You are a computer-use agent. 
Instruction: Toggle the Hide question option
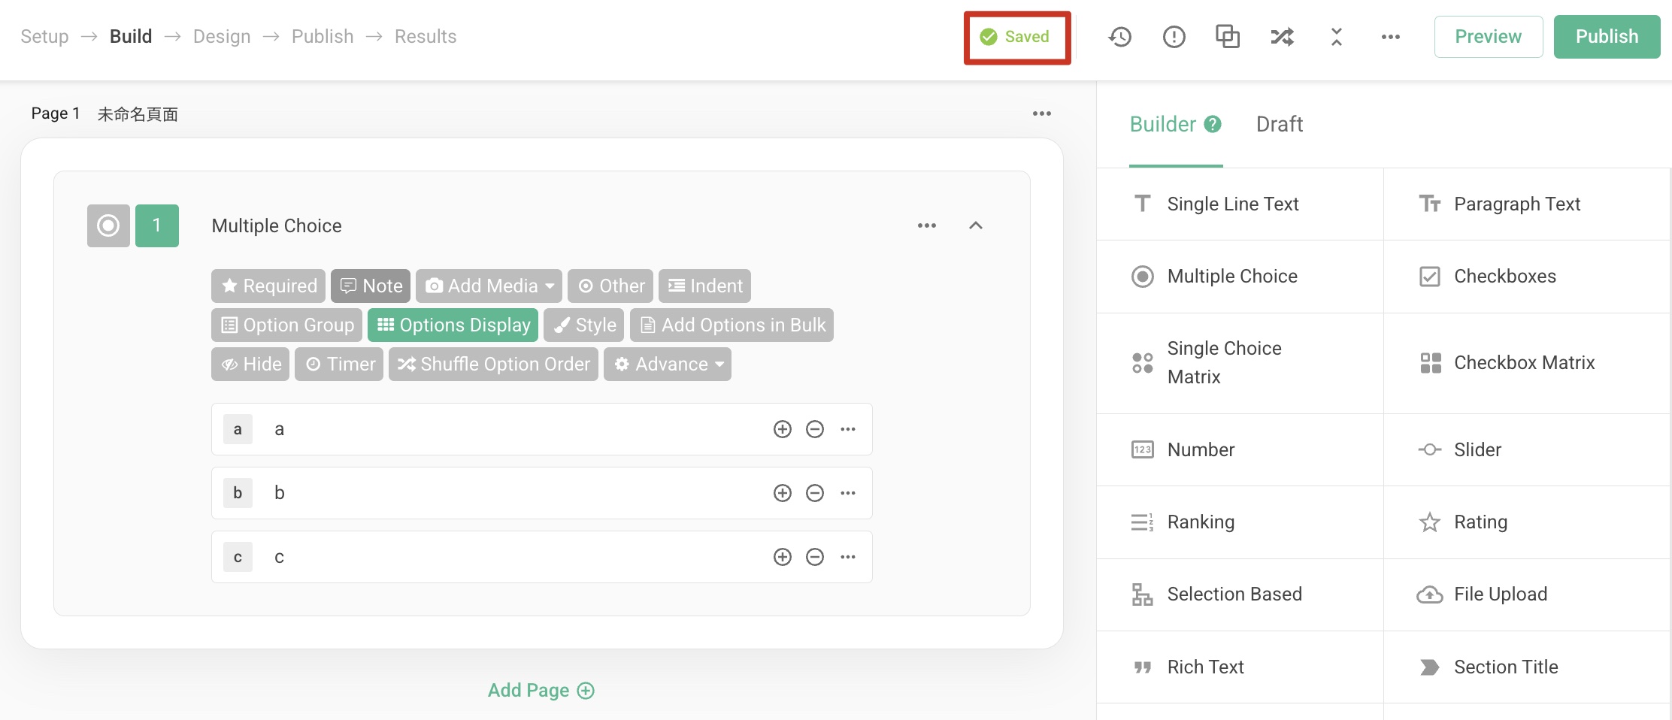coord(250,364)
